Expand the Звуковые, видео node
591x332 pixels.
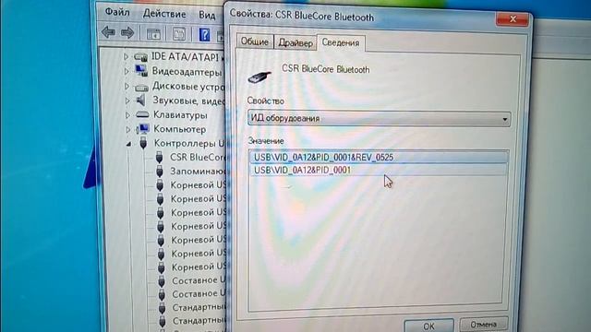coord(127,101)
